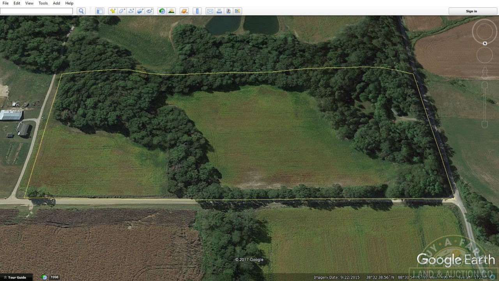This screenshot has height=281, width=499.
Task: Click the Print toolbar icon
Action: click(x=219, y=11)
